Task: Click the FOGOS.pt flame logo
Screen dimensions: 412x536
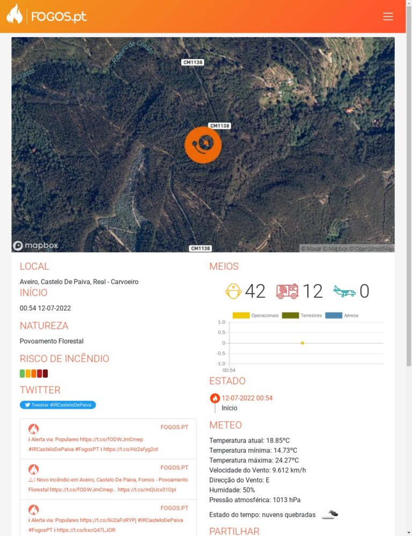Action: click(14, 16)
